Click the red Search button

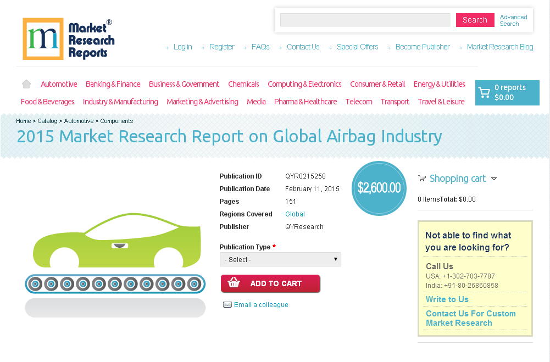(475, 20)
